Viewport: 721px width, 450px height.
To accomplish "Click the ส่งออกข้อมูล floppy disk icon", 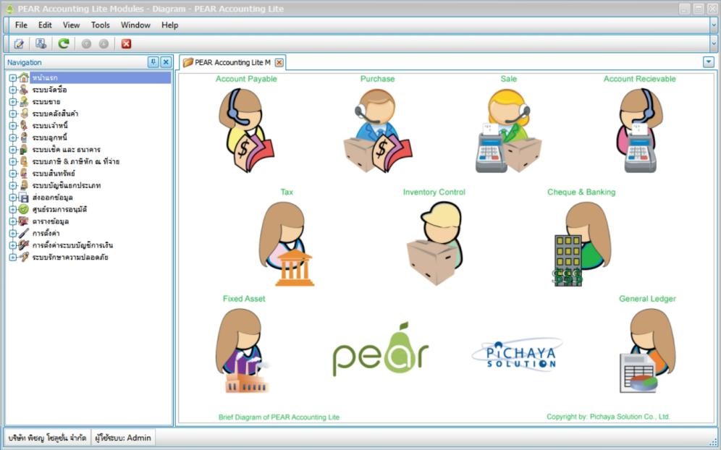I will click(x=24, y=198).
